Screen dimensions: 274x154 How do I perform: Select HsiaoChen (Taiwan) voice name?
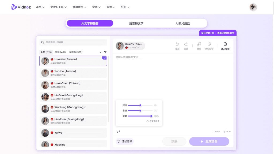(x=67, y=83)
